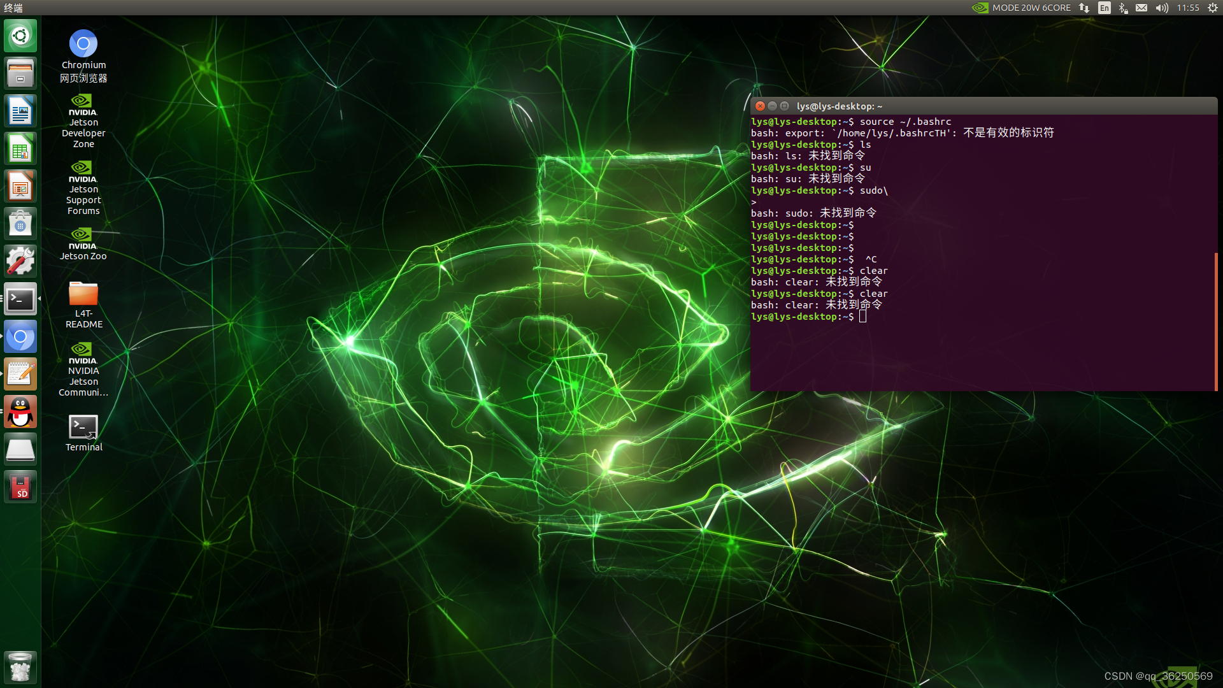The width and height of the screenshot is (1223, 688).
Task: Open the volume sound menu
Action: coord(1162,8)
